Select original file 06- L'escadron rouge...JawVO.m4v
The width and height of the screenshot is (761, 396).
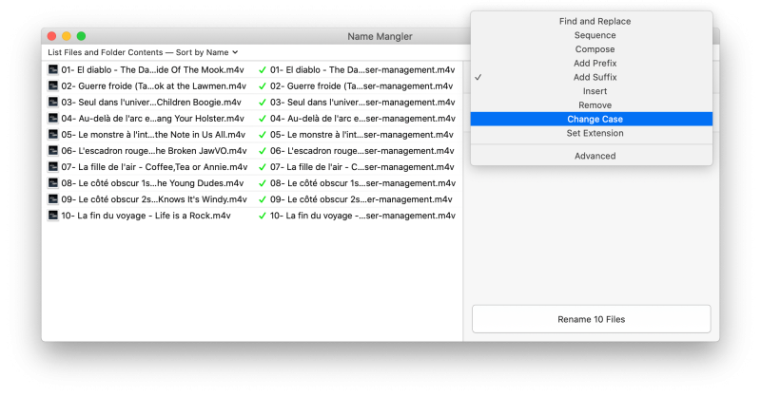pos(154,151)
